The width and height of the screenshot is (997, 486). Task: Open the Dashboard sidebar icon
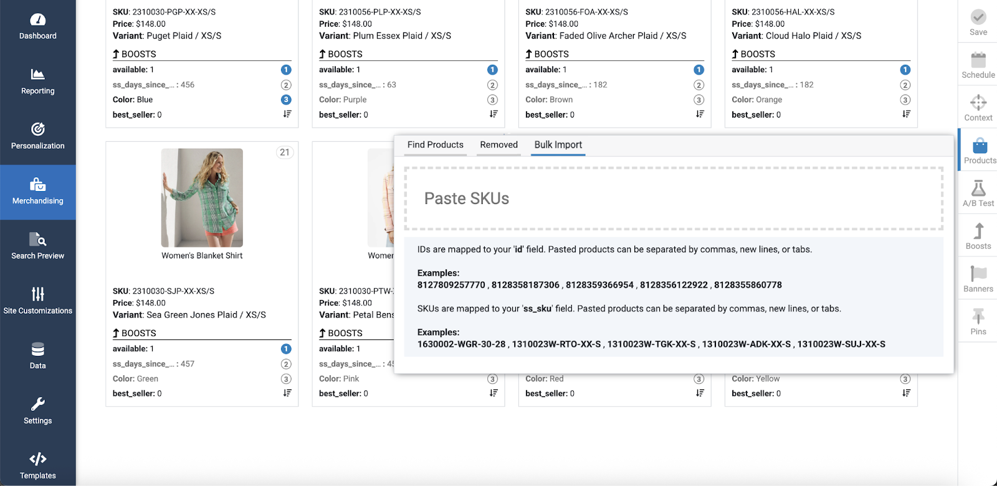(x=37, y=21)
